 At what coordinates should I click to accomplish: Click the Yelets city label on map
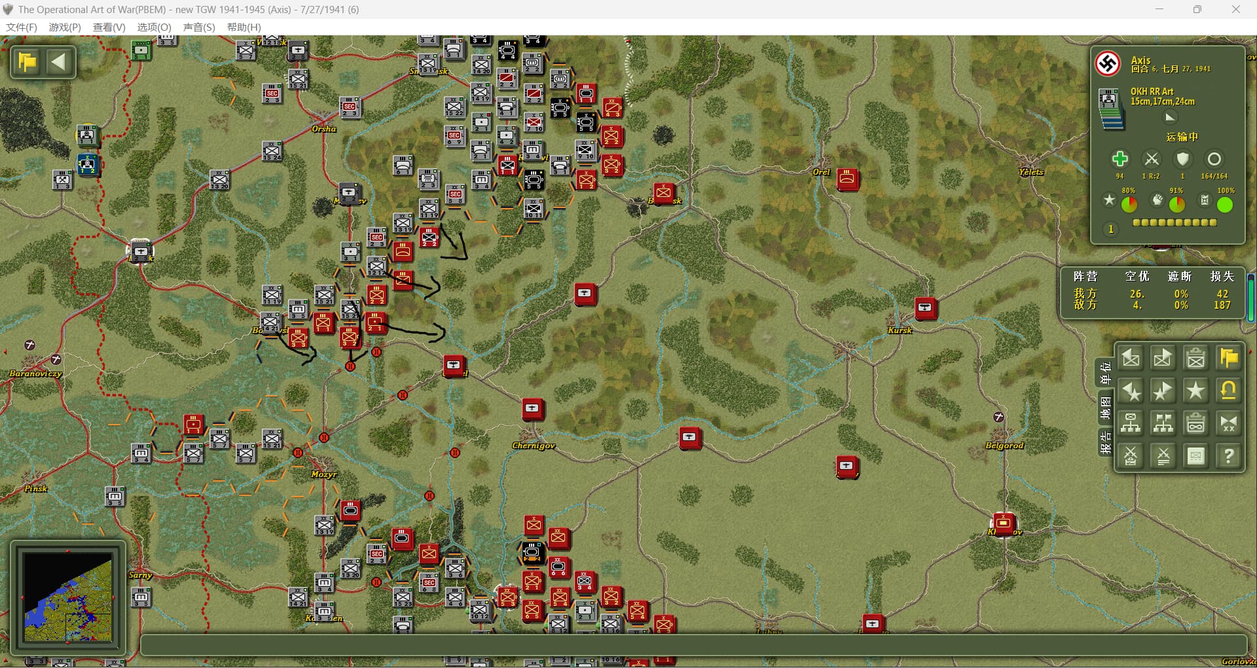(x=1030, y=172)
